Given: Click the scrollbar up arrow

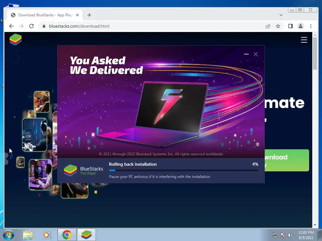Looking at the screenshot, I should click(315, 35).
